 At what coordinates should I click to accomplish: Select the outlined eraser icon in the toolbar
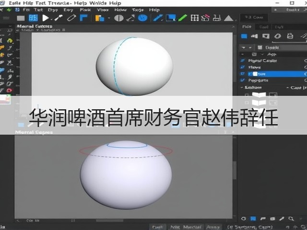(x=71, y=18)
